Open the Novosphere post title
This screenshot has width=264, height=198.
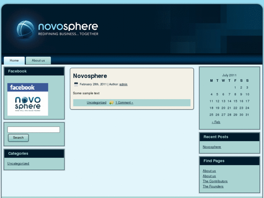point(90,76)
